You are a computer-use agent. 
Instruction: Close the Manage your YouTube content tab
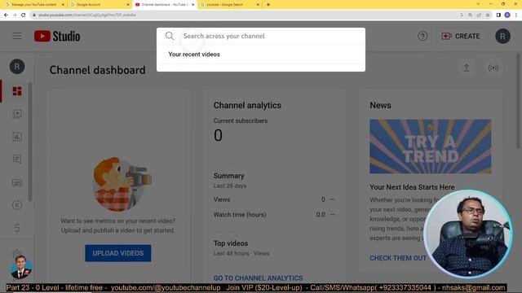[63, 5]
